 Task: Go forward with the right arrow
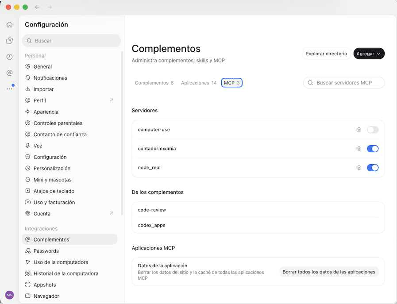[x=50, y=7]
